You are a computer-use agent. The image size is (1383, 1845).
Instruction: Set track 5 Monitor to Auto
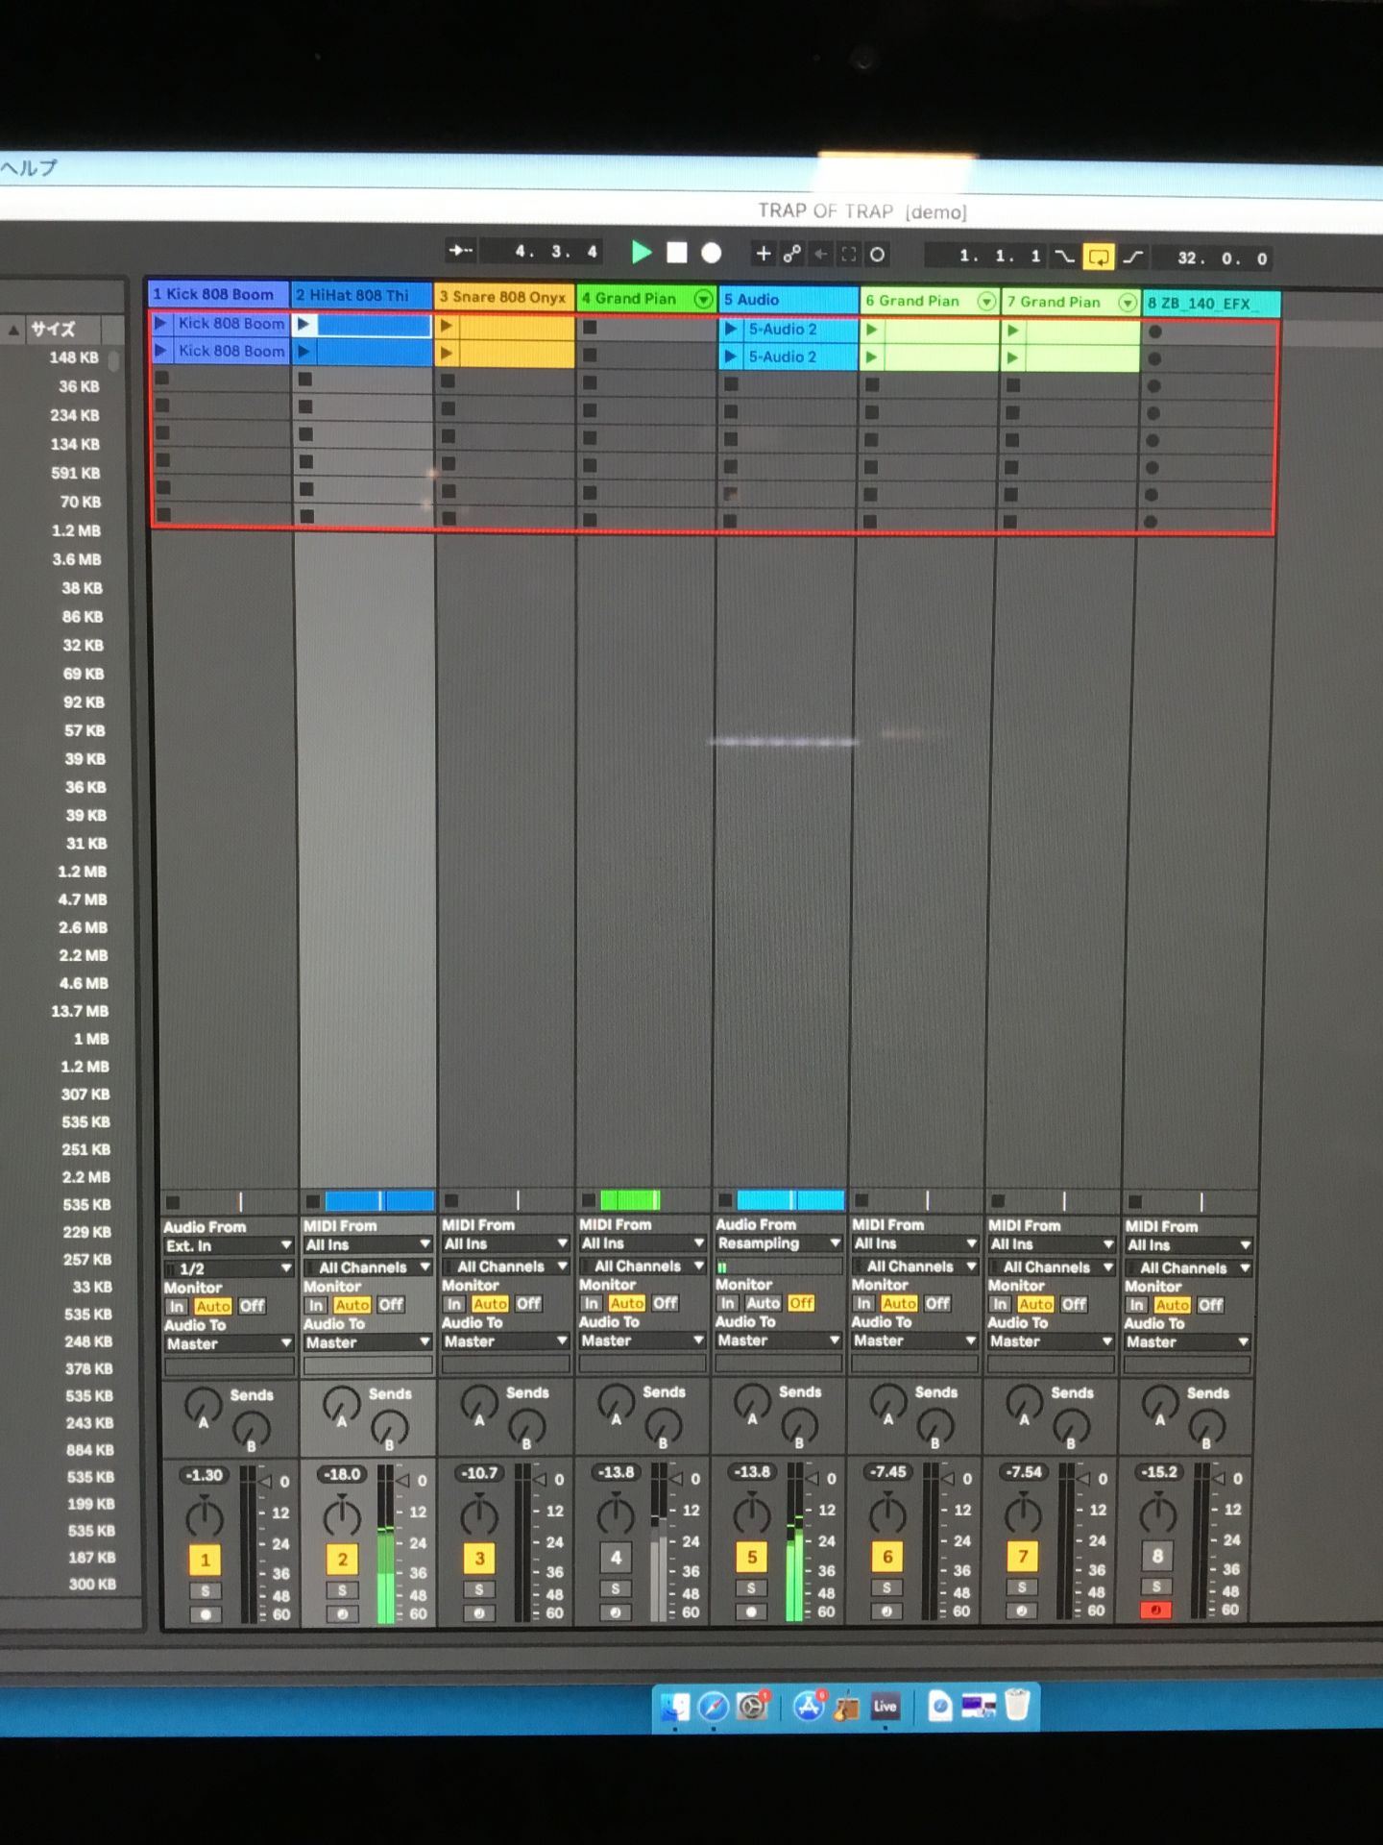[764, 1303]
